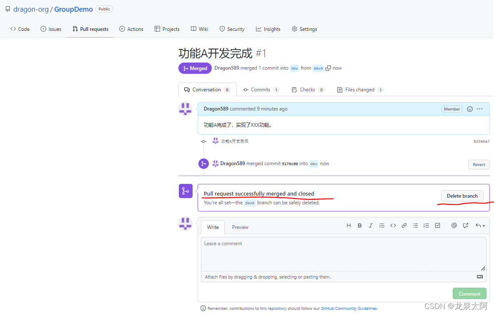Click the repository icon beside dragon-org
The width and height of the screenshot is (494, 314).
point(8,9)
